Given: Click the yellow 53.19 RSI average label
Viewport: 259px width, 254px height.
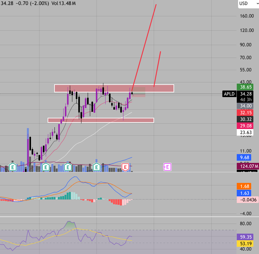Looking at the screenshot, I should click(x=246, y=244).
